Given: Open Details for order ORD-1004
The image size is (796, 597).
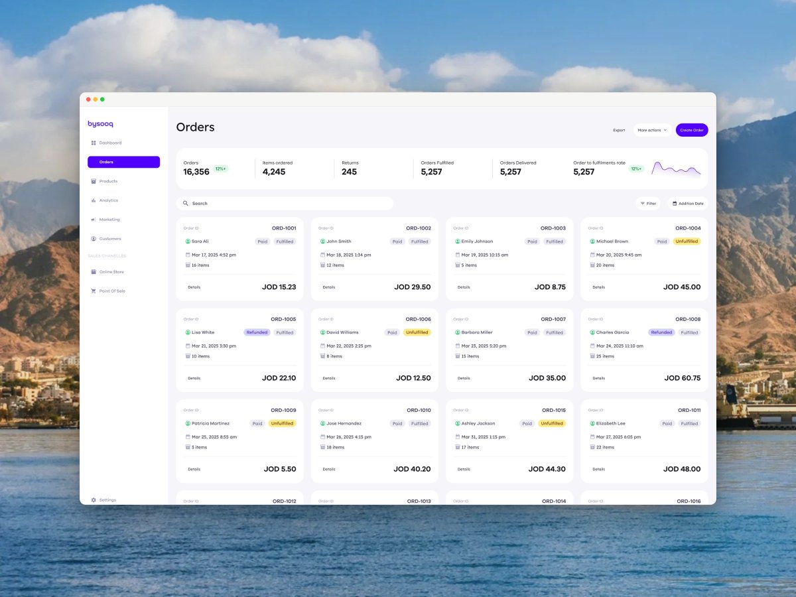Looking at the screenshot, I should [x=598, y=287].
